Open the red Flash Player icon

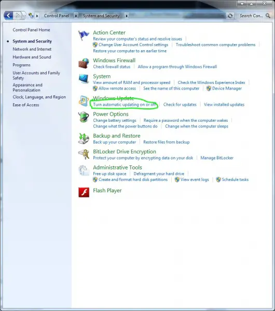[84, 192]
